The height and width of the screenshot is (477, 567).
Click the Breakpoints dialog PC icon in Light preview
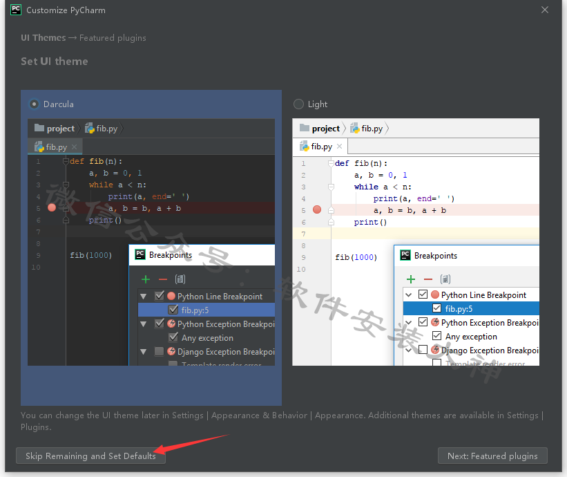point(405,255)
